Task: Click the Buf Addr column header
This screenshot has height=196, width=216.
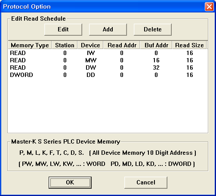Action: click(156, 45)
